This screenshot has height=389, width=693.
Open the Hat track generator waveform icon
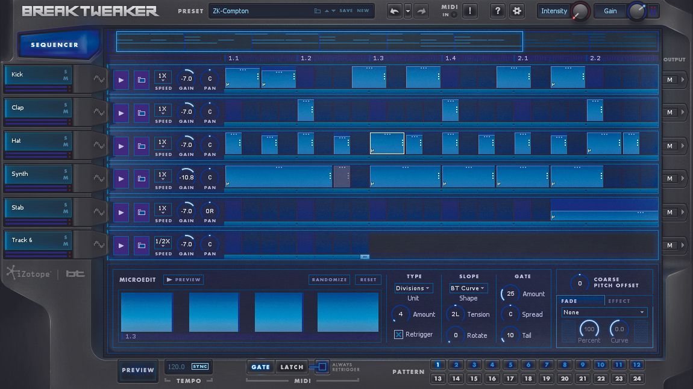pos(99,145)
